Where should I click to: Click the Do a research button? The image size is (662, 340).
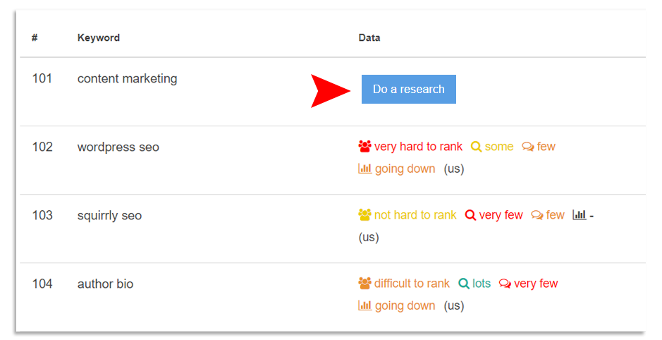pyautogui.click(x=408, y=89)
